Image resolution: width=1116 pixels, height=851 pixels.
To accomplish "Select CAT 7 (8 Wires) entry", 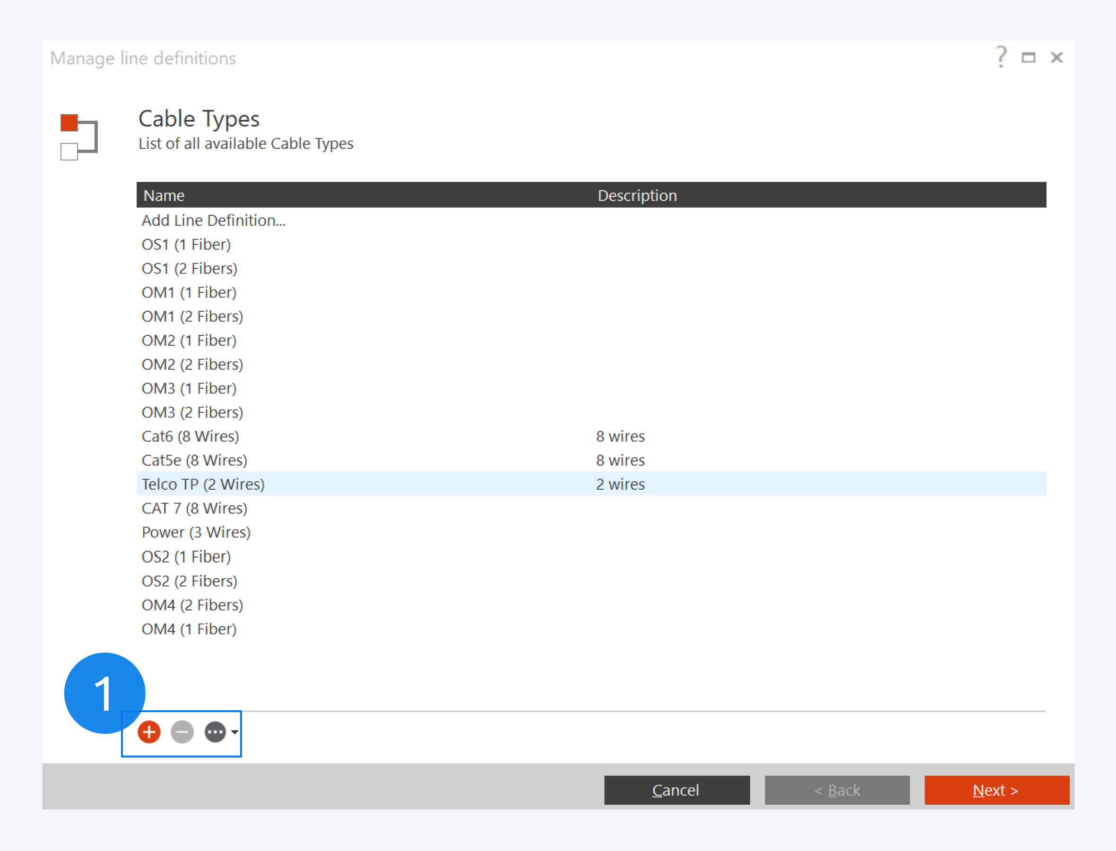I will click(194, 508).
